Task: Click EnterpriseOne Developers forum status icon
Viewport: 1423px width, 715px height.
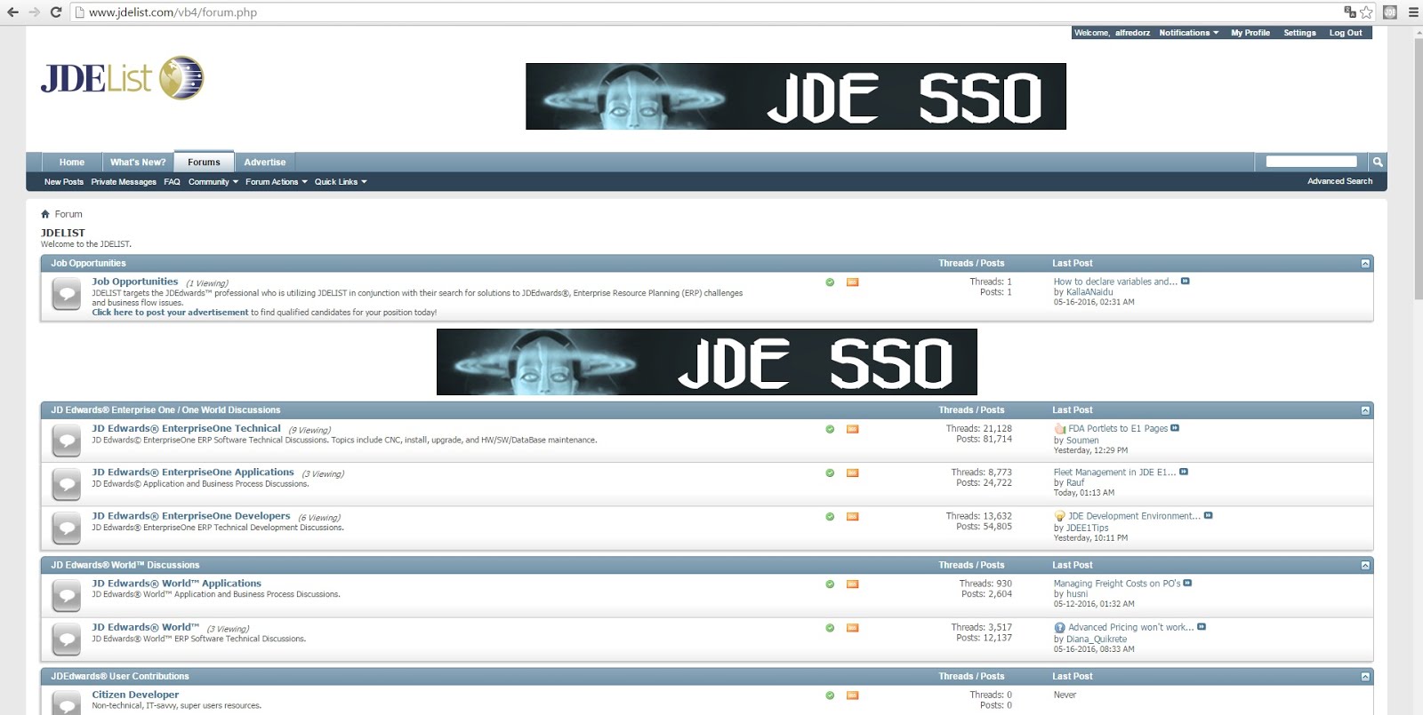Action: click(x=67, y=528)
